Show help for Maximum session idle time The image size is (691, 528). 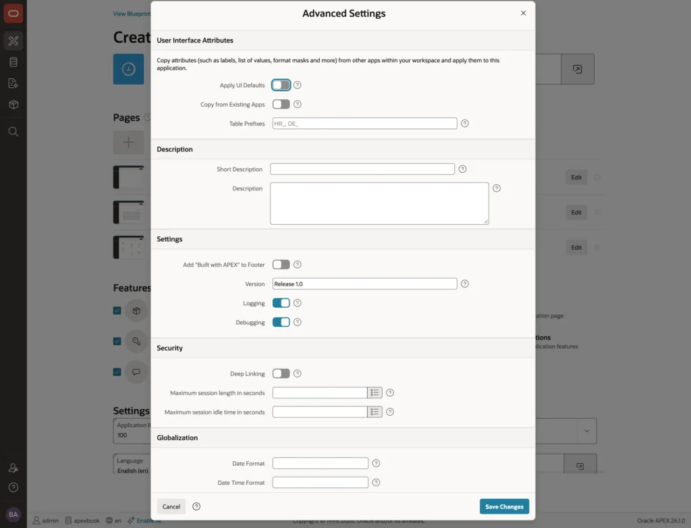coord(390,412)
